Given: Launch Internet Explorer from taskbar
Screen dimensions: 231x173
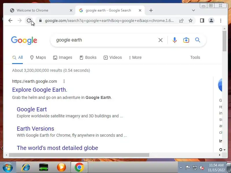Looking at the screenshot, I should (26, 167).
